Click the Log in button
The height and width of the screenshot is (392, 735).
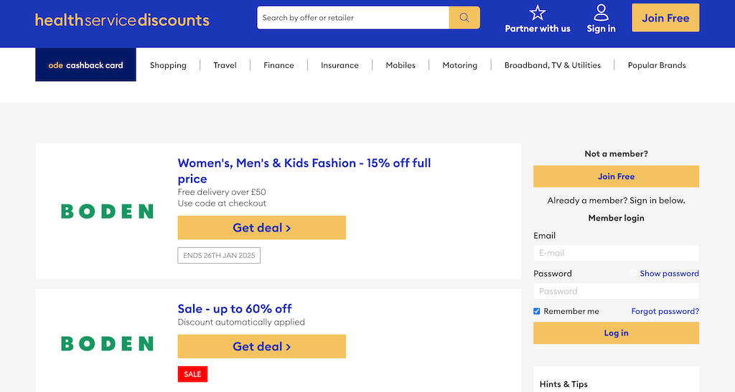(616, 333)
